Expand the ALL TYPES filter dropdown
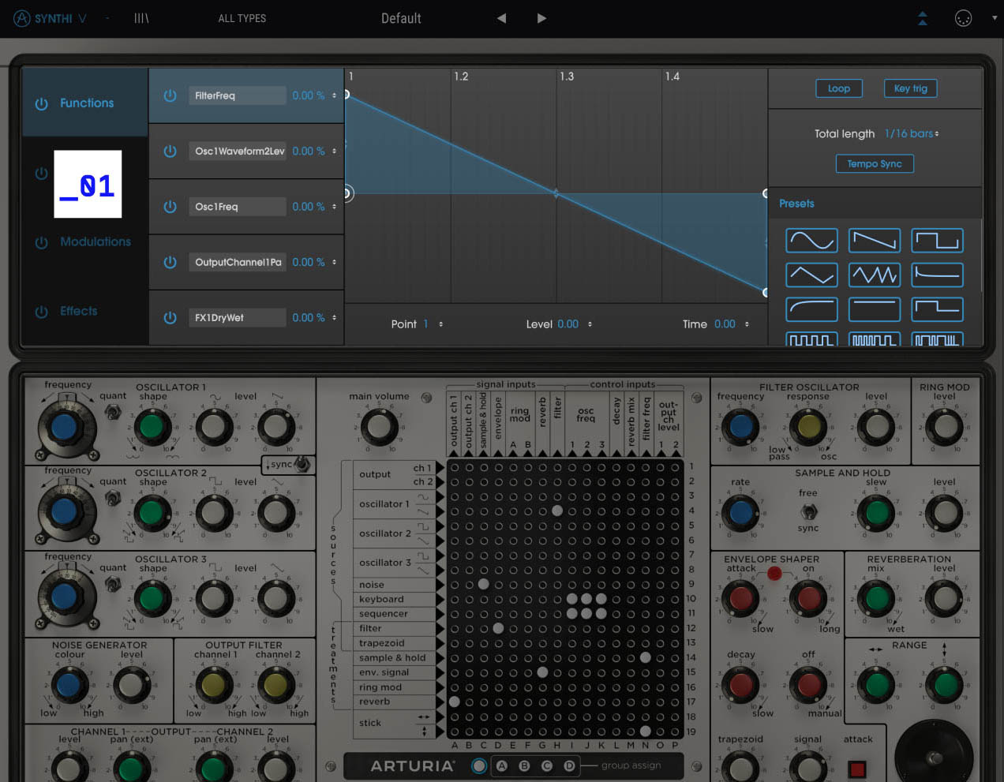 click(242, 18)
